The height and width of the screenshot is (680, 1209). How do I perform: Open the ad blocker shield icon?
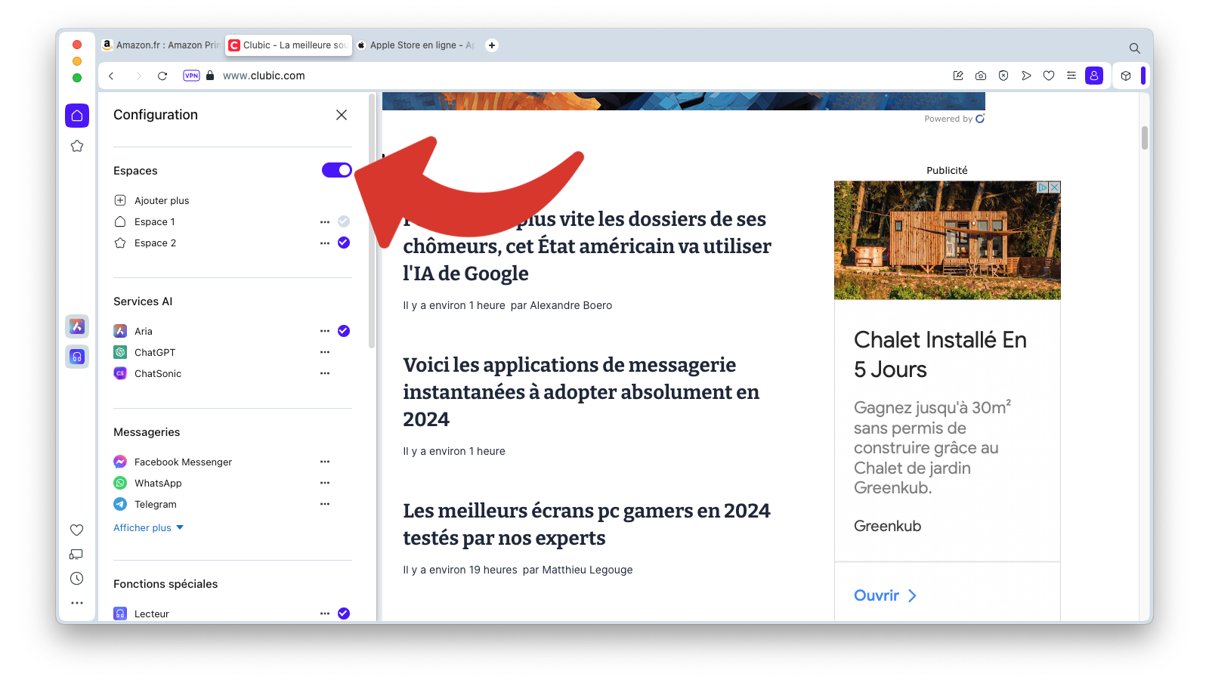click(x=1003, y=76)
